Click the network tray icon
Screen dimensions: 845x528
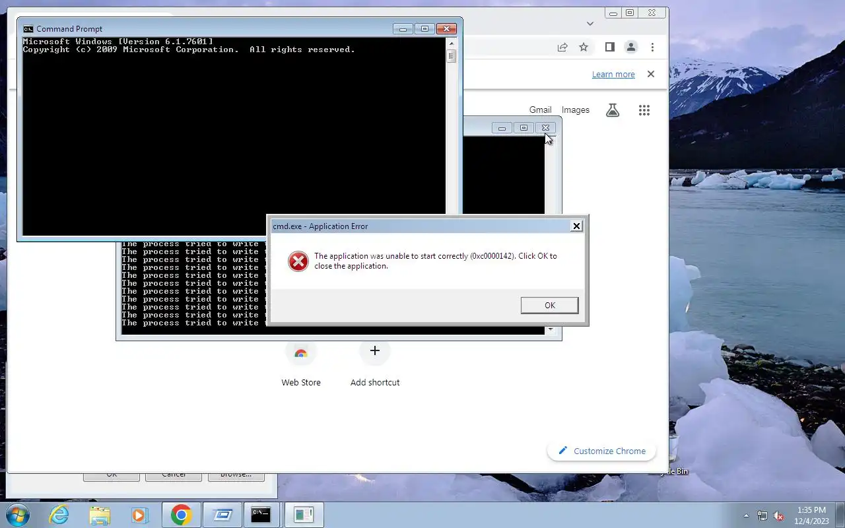click(x=762, y=515)
